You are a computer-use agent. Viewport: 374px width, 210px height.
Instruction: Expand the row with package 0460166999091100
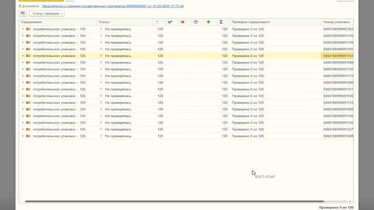pyautogui.click(x=23, y=96)
